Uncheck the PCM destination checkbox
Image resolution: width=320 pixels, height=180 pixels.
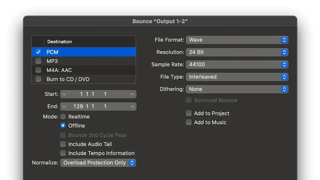[x=38, y=52]
